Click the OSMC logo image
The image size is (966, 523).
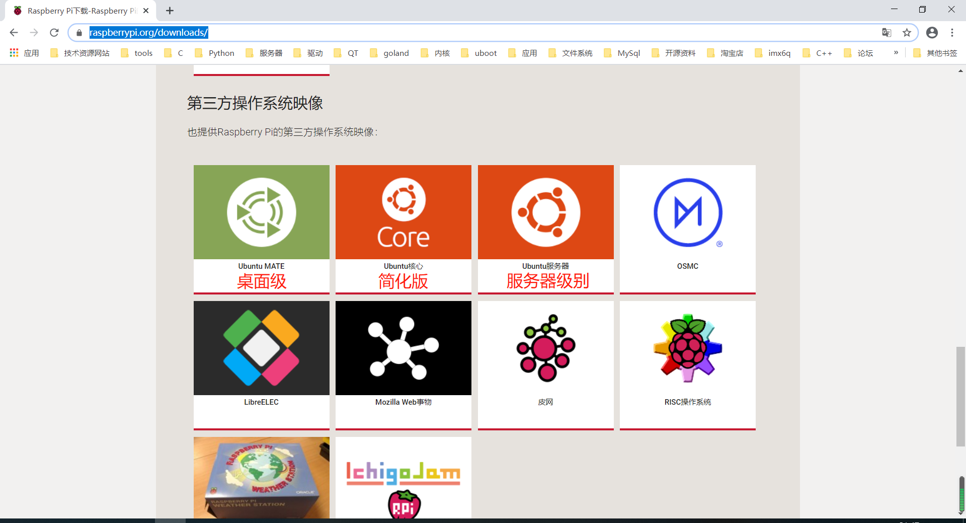688,212
